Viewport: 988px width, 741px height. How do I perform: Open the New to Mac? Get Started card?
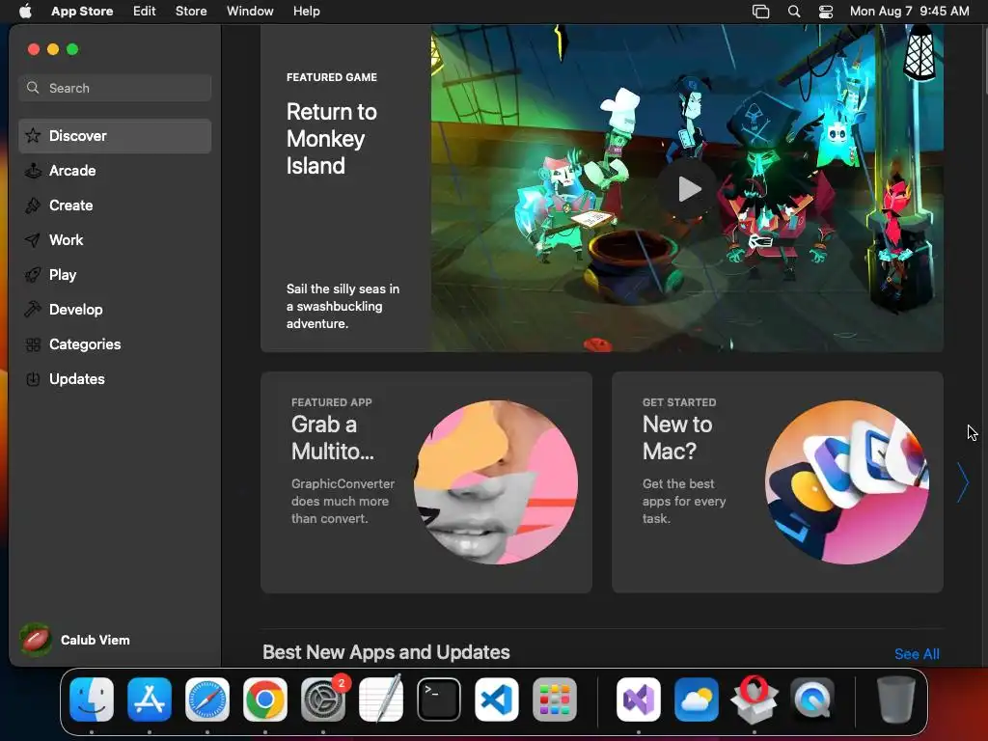777,482
